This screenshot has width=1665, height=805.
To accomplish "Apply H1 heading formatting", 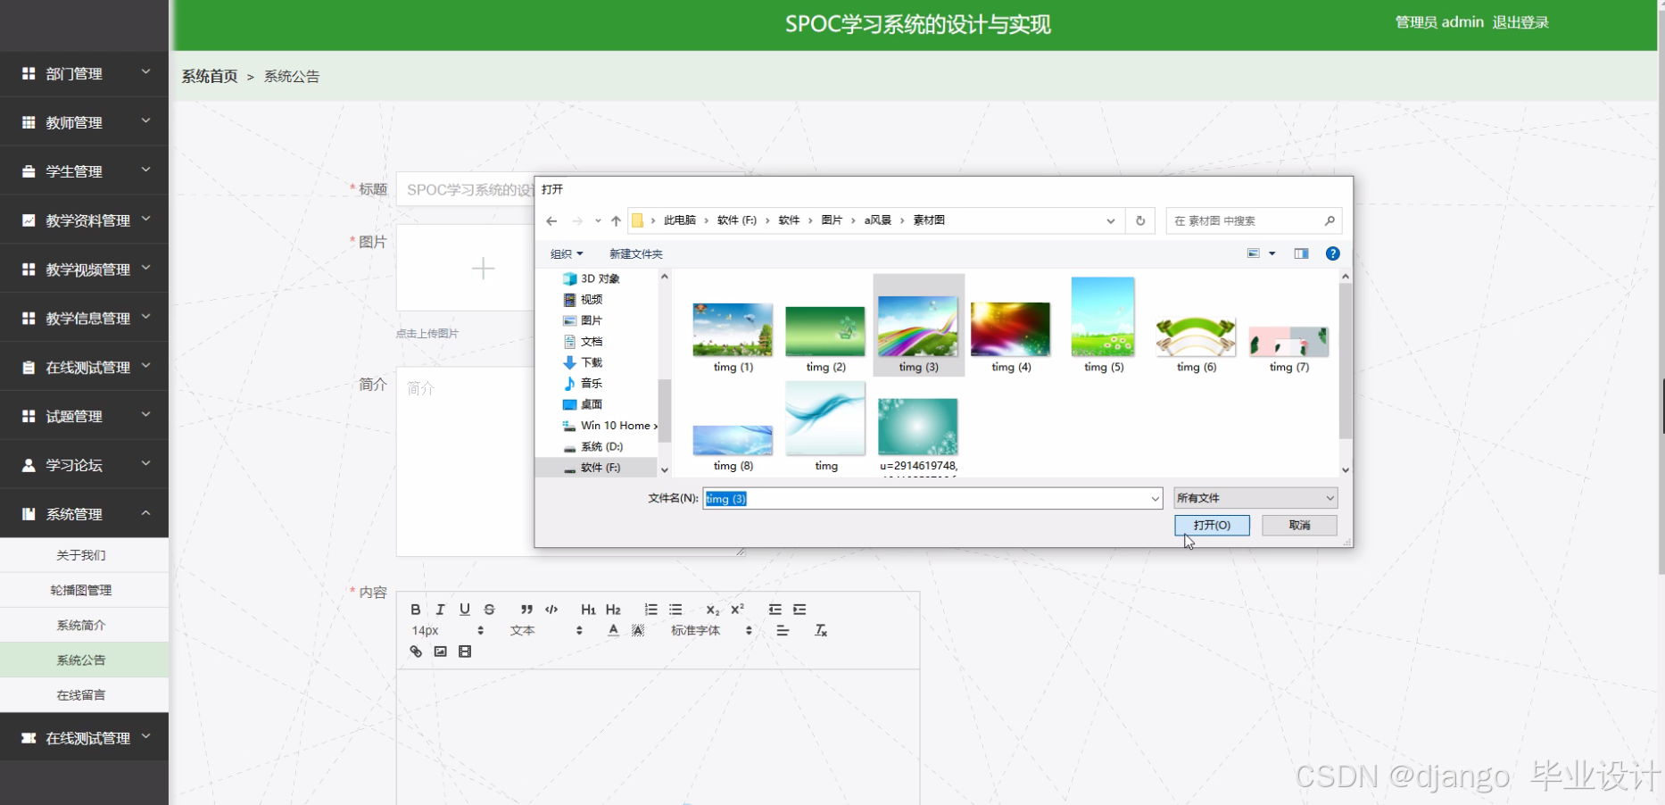I will (587, 609).
